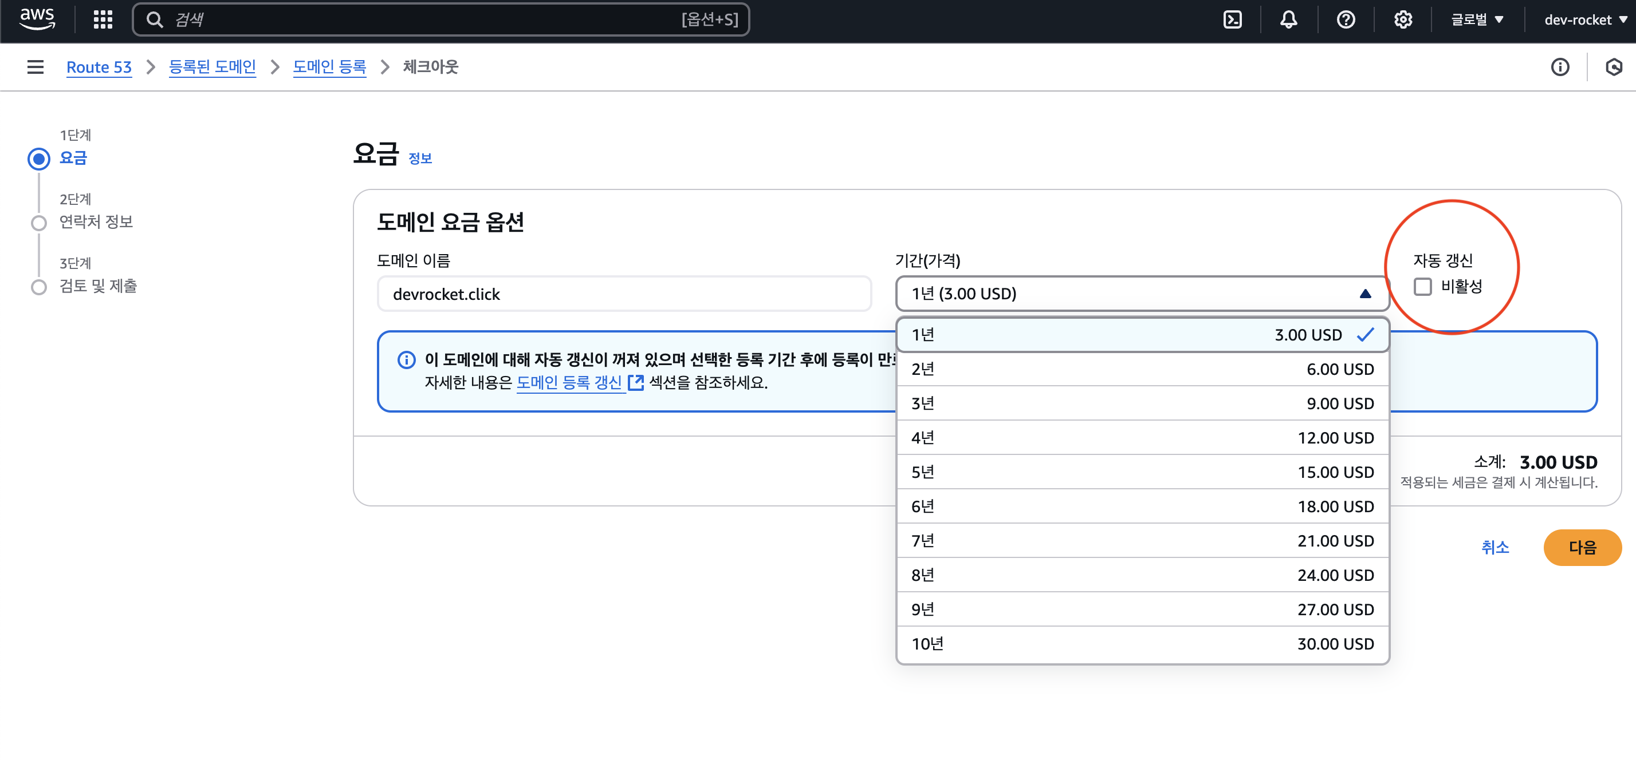Open the notifications bell
Viewport: 1636px width, 760px height.
[x=1288, y=19]
